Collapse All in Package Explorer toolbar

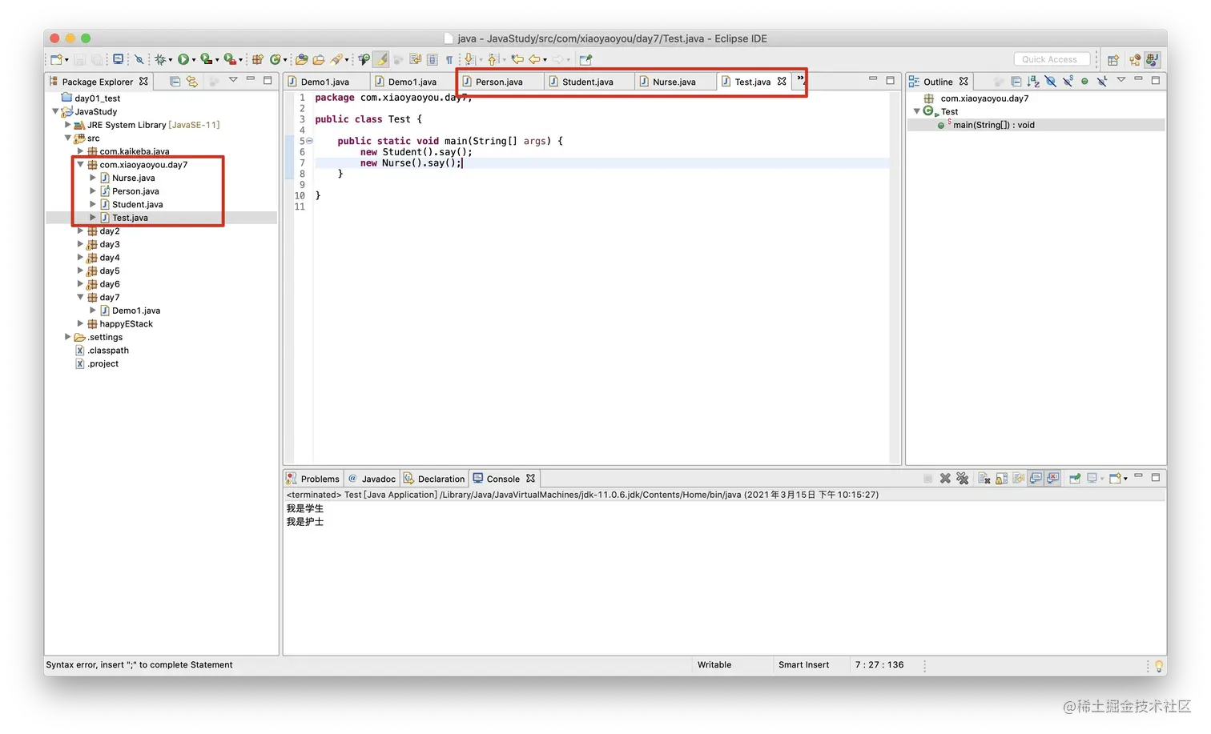[x=175, y=82]
